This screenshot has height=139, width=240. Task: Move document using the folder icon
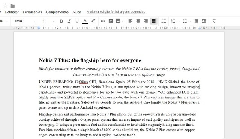click(12, 6)
